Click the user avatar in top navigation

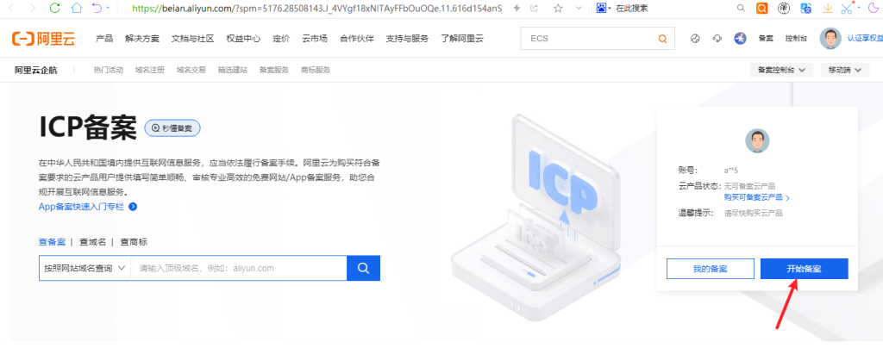click(830, 38)
